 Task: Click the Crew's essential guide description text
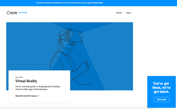click(37, 88)
